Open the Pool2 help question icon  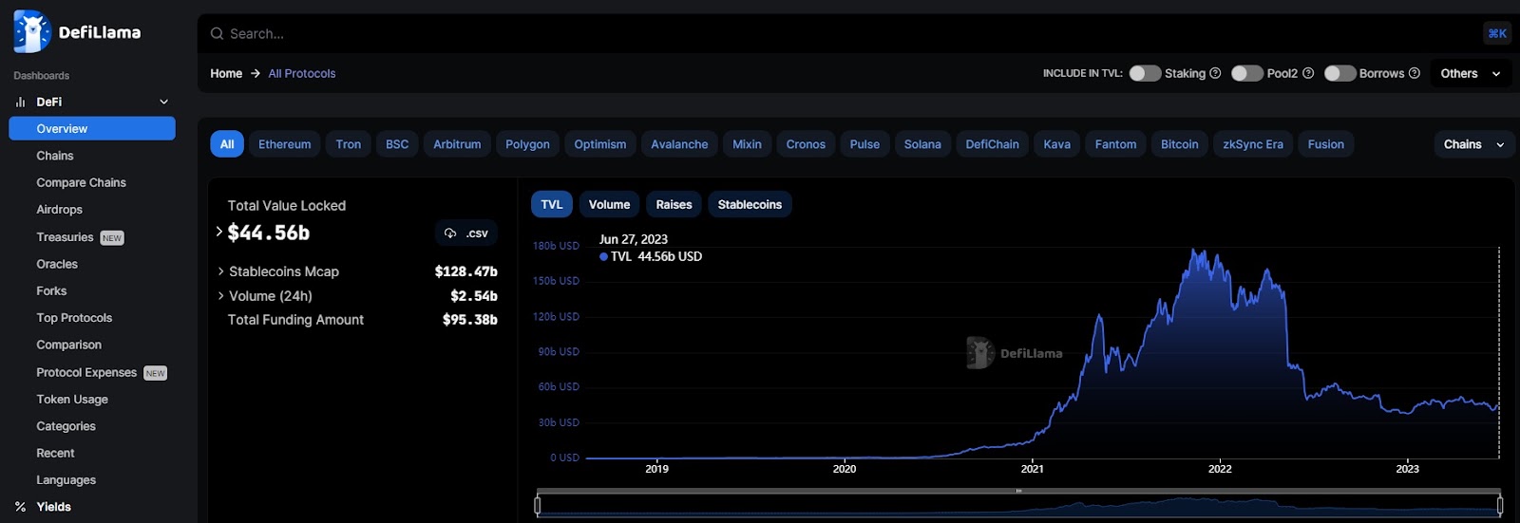pos(1308,73)
